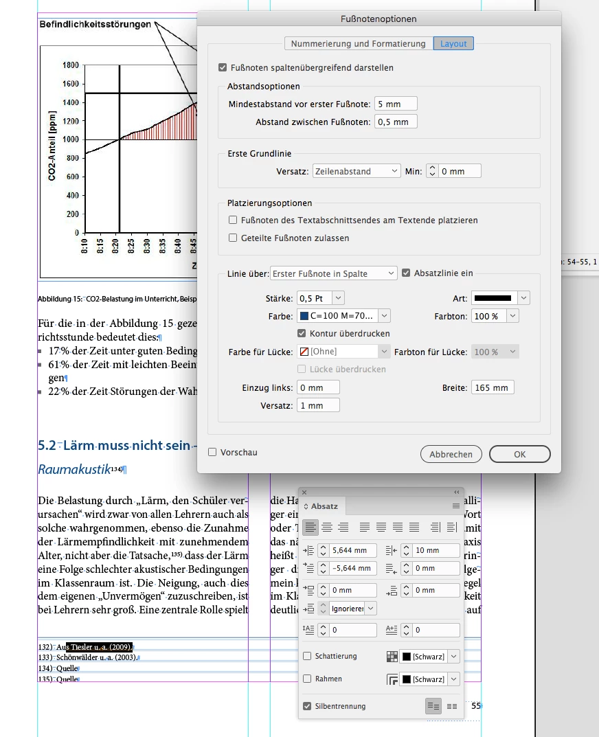599x737 pixels.
Task: Select justify with last line left
Action: 364,528
